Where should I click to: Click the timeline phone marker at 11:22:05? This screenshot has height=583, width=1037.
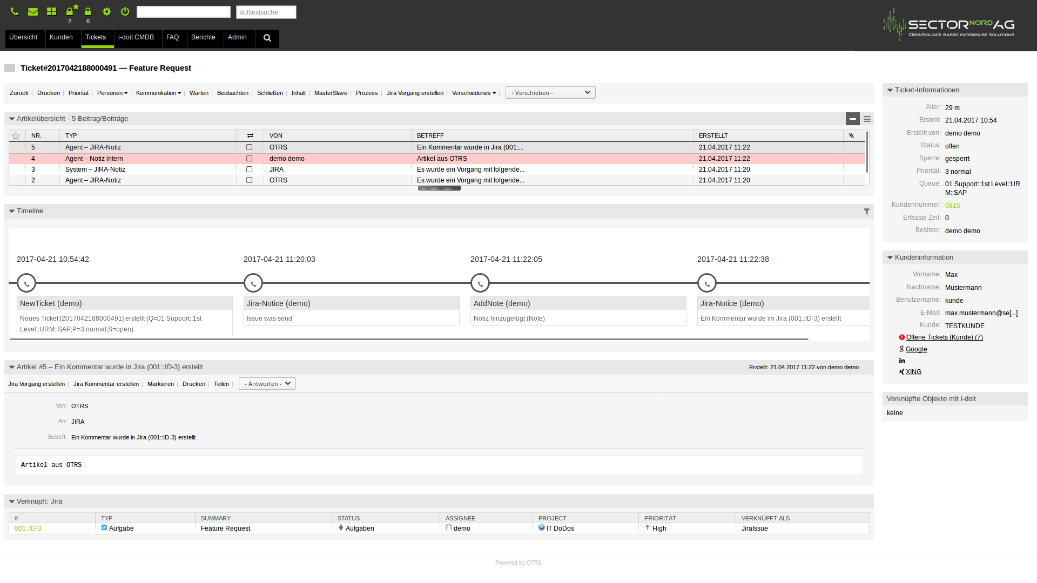480,283
